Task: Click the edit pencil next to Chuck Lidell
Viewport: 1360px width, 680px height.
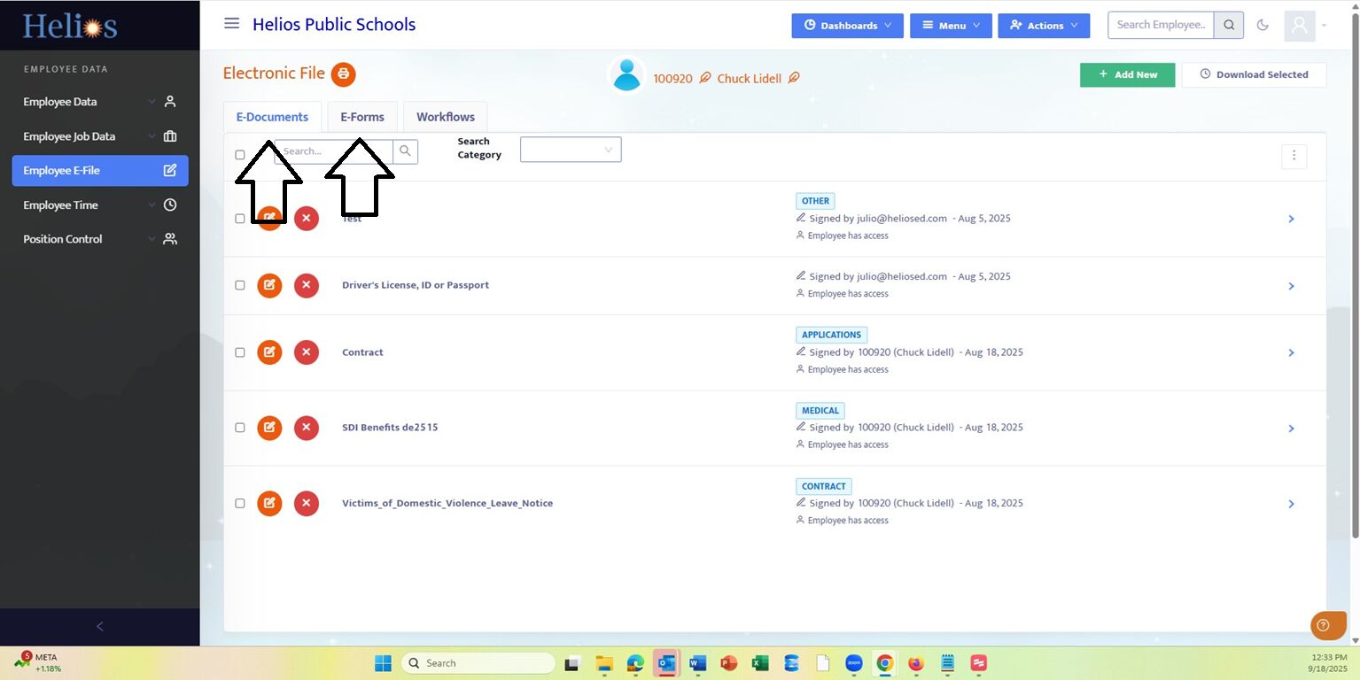Action: [x=794, y=78]
